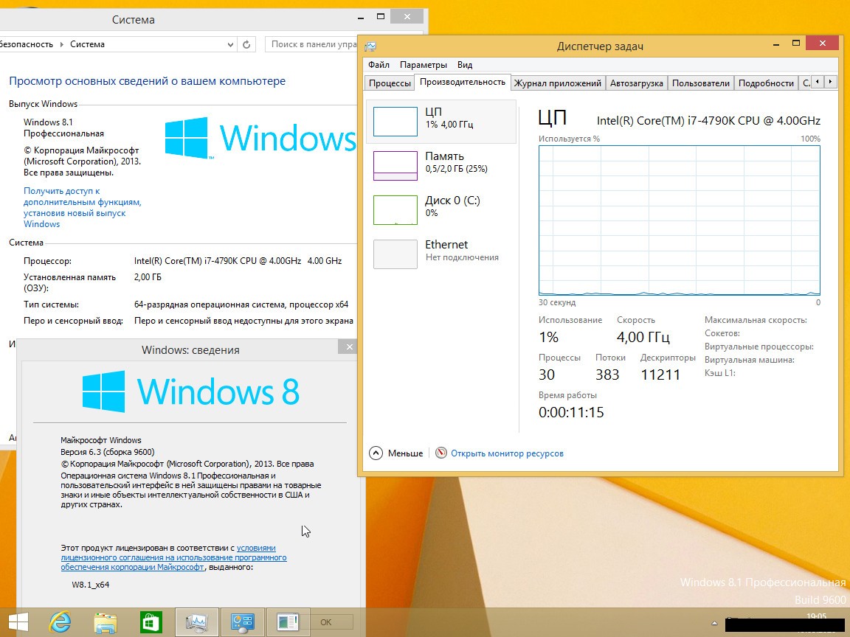Viewport: 850px width, 637px height.
Task: Open File Explorer from the taskbar
Action: click(106, 622)
